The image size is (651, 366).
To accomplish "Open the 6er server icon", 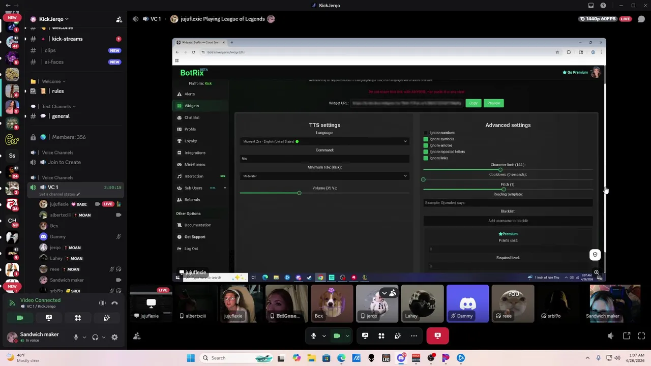I will (x=12, y=140).
